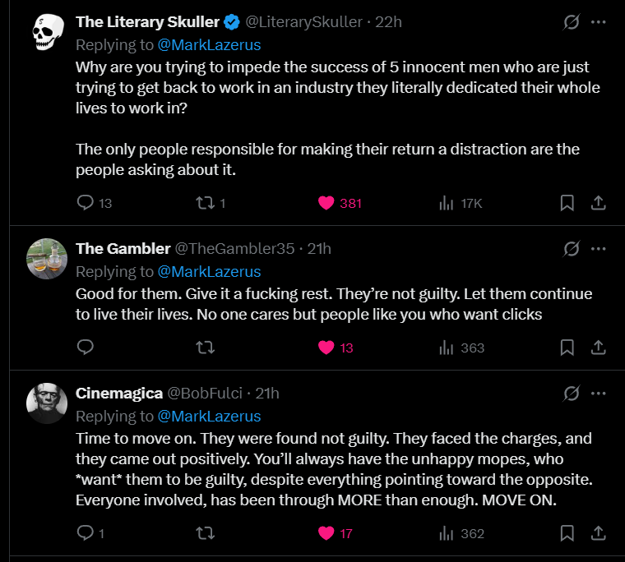Unlike The Gambler's tweet with 13 likes
Screen dimensions: 625x562
point(326,348)
